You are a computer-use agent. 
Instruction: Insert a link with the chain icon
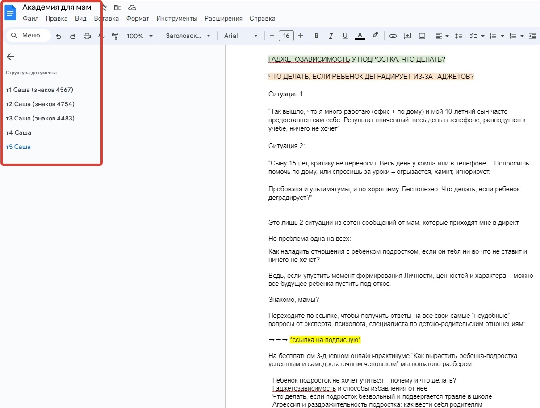click(x=393, y=36)
